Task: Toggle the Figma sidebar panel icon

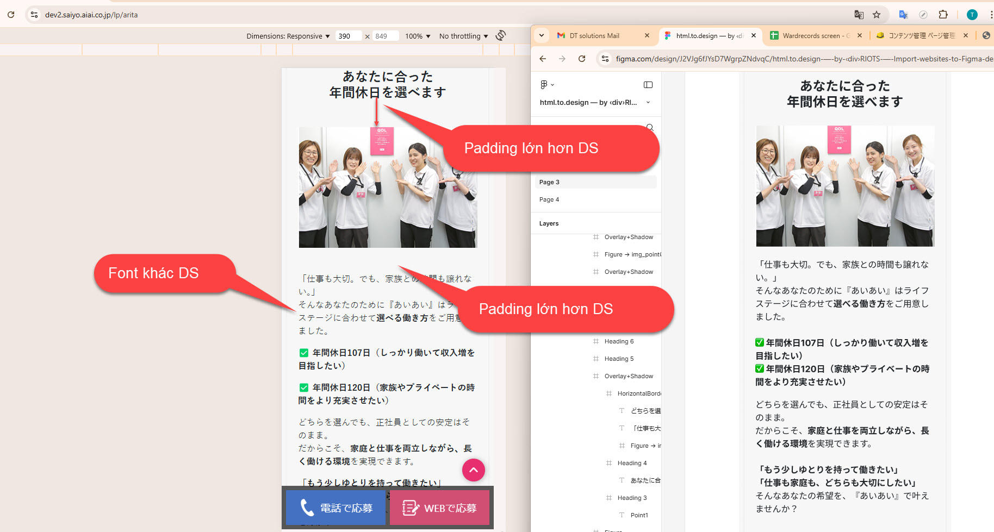Action: coord(648,85)
